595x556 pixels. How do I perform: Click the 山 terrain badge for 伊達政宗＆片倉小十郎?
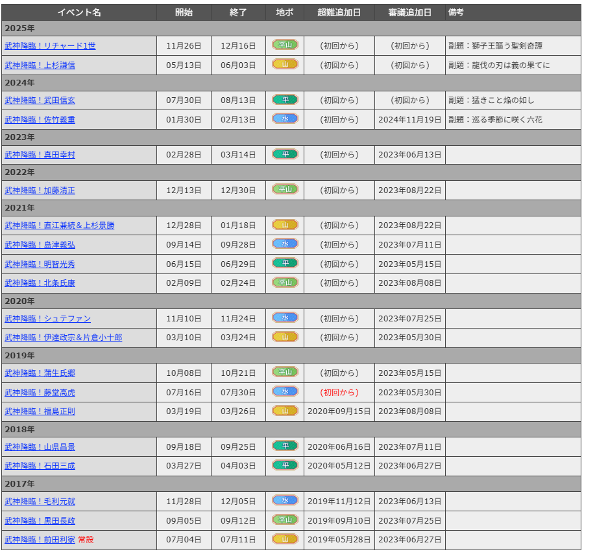tap(285, 337)
